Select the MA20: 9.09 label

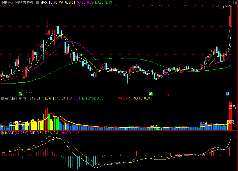85,3
